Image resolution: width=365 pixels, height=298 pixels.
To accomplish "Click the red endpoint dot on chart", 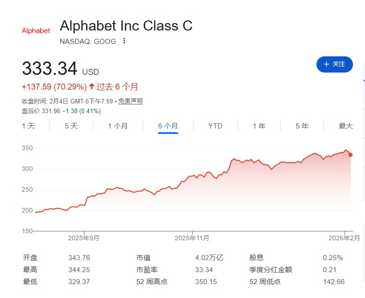I will point(351,155).
